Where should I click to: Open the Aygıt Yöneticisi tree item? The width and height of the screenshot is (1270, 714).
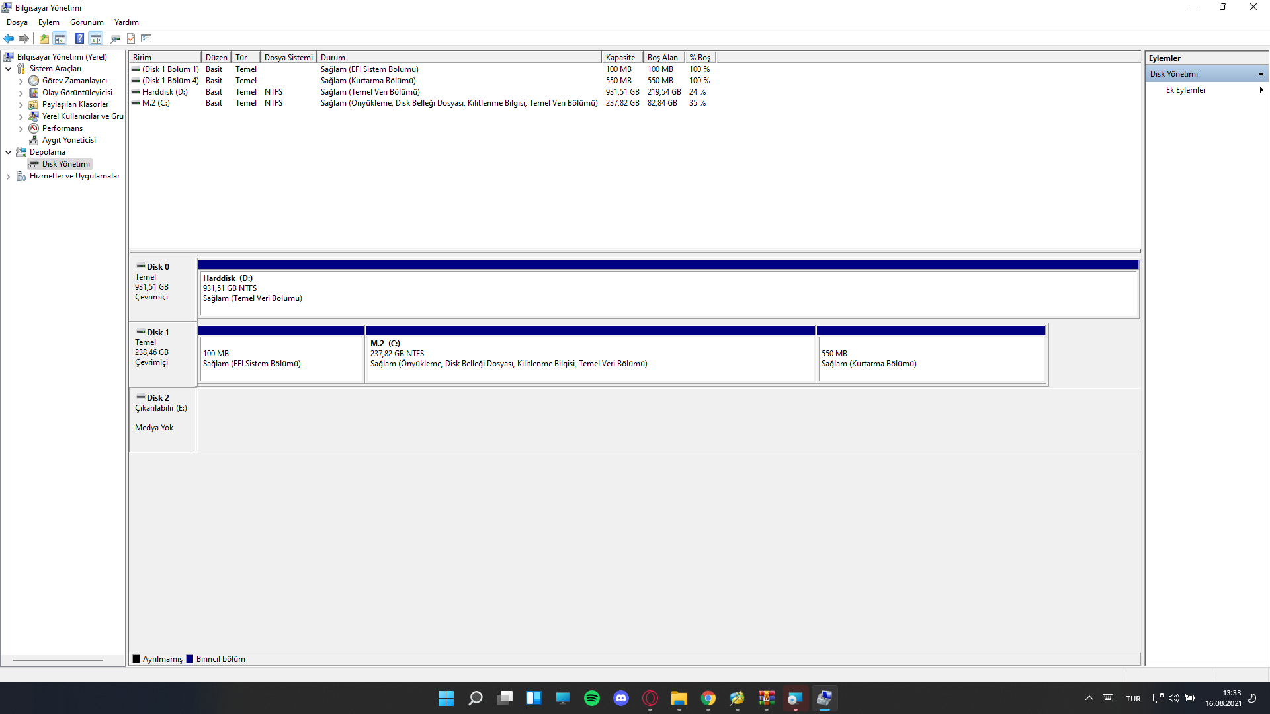(69, 140)
